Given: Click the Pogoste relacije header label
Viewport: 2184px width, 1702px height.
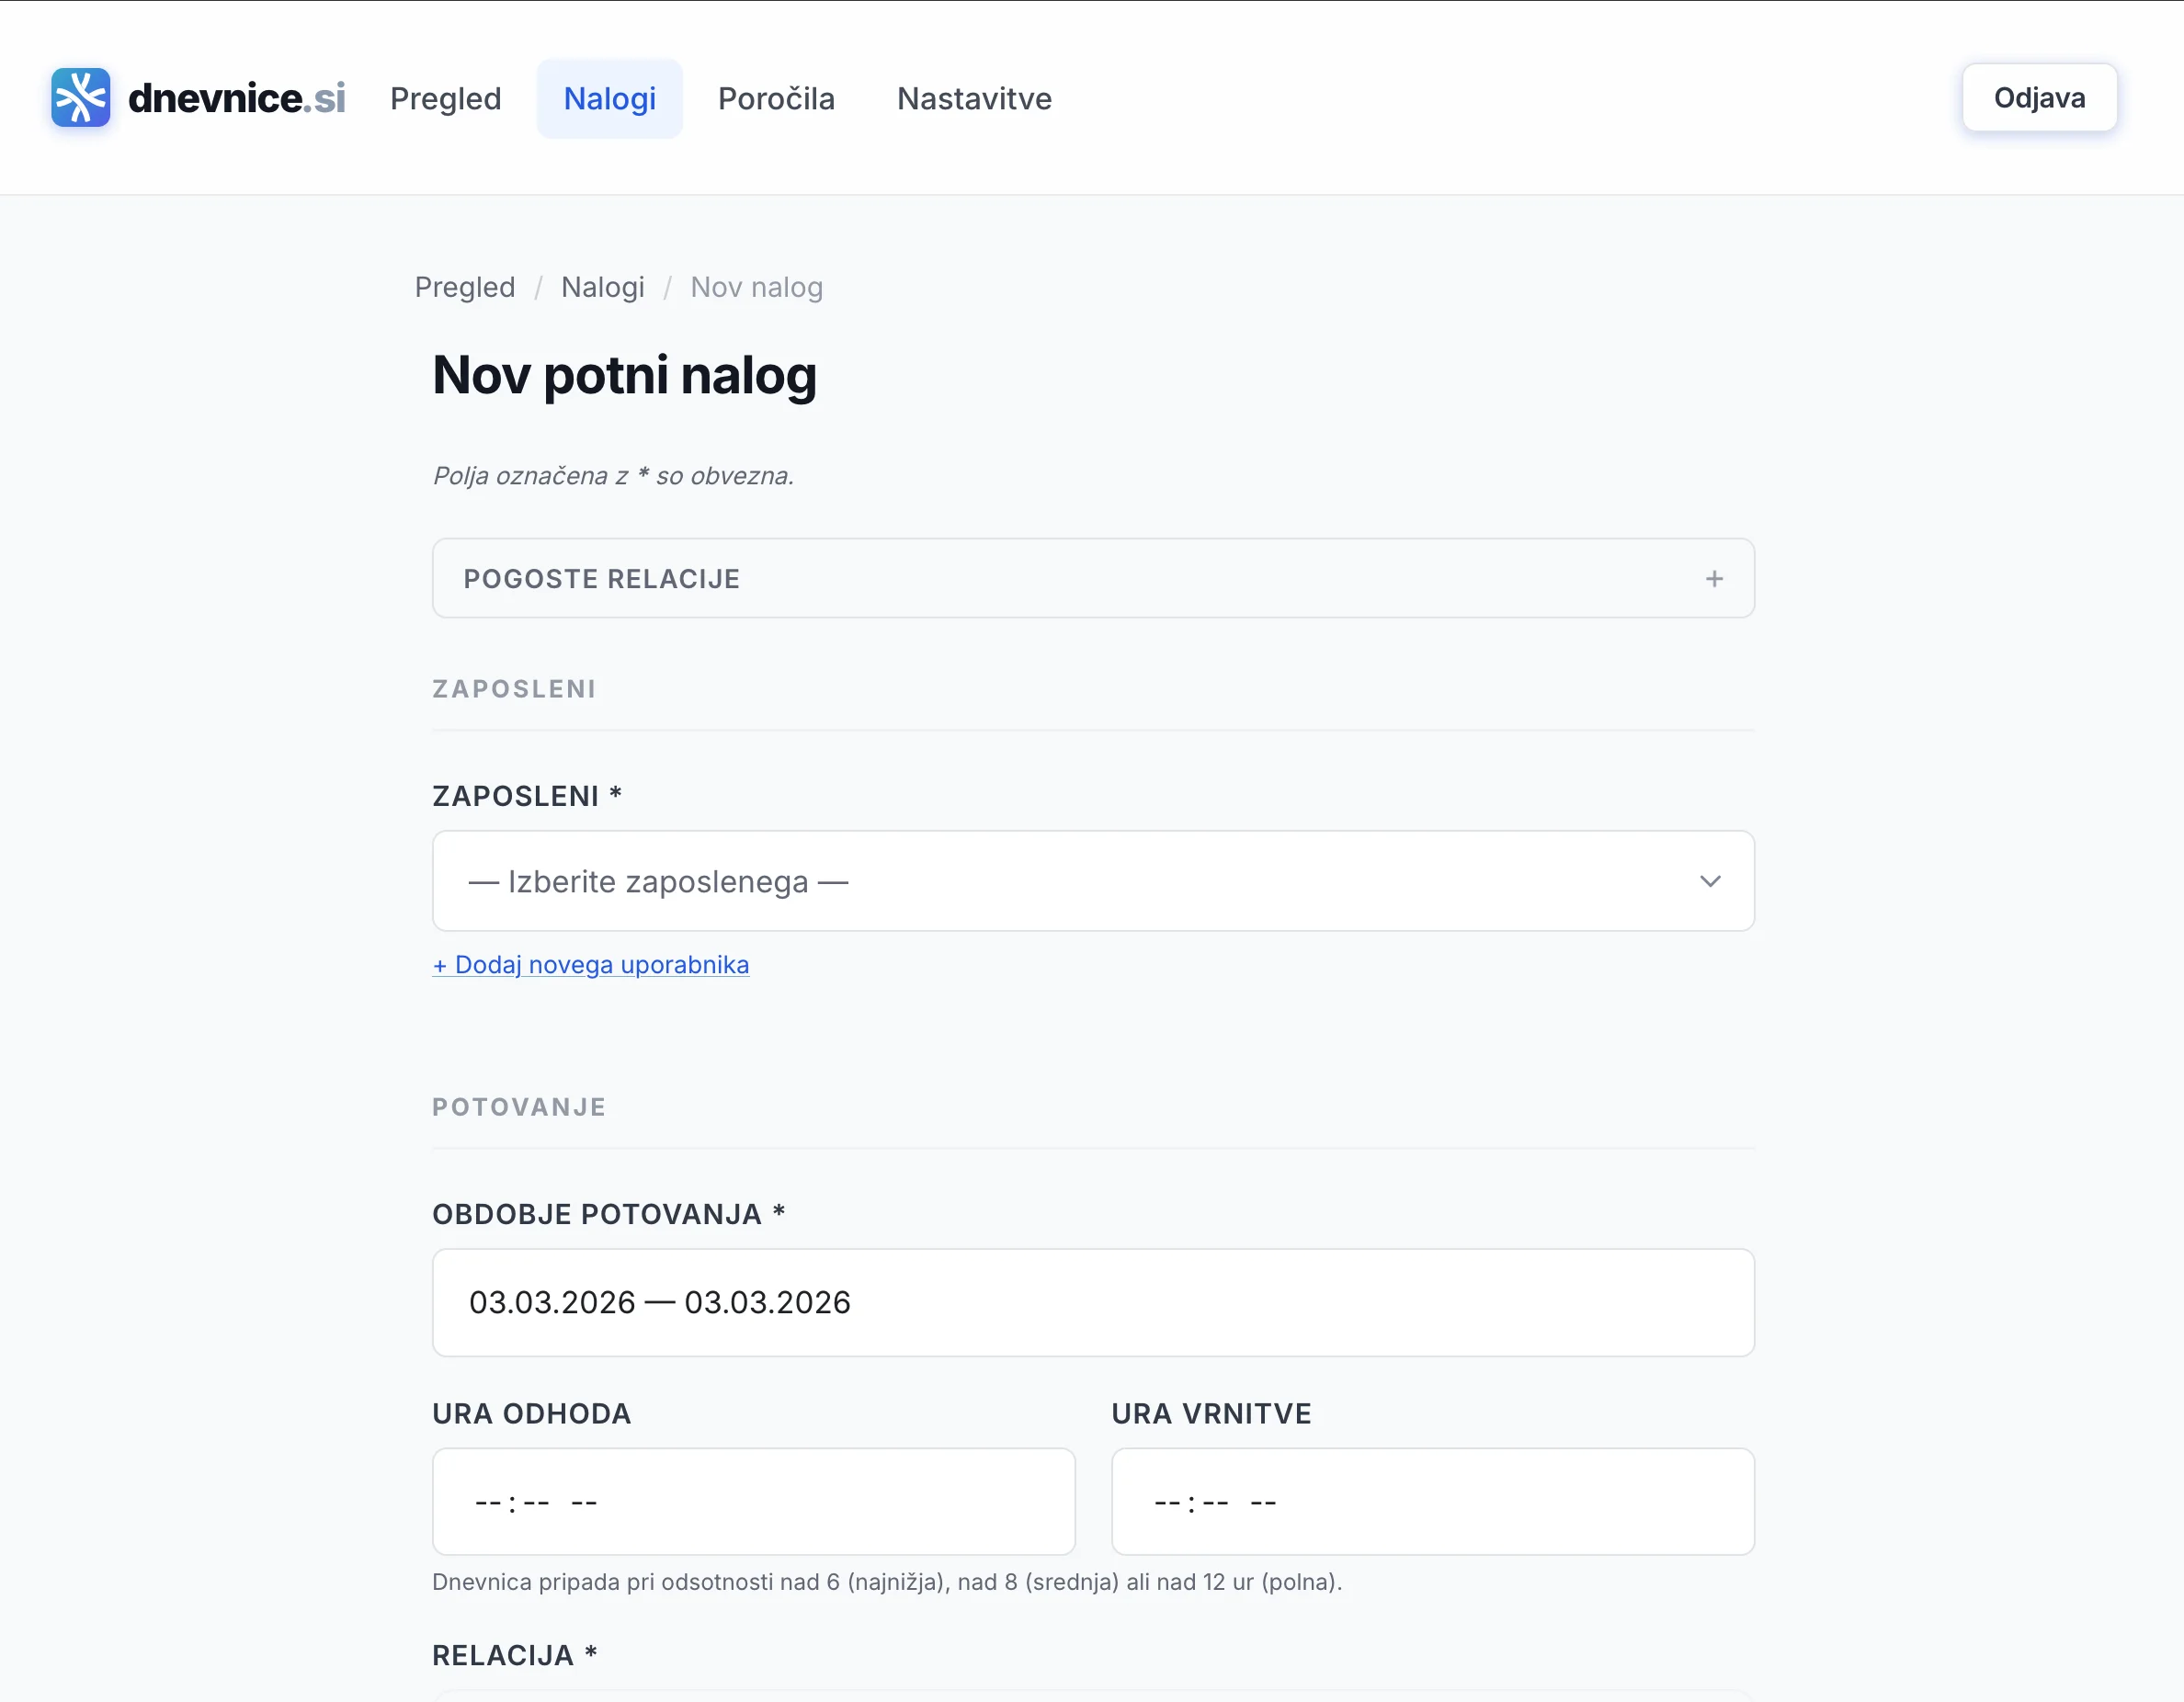Looking at the screenshot, I should tap(601, 579).
